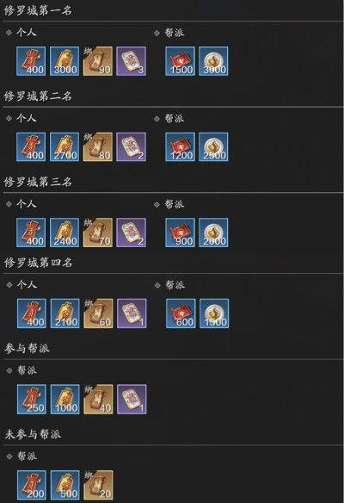The width and height of the screenshot is (344, 503).
Task: Select the purple card reward showing 3
Action: click(131, 61)
